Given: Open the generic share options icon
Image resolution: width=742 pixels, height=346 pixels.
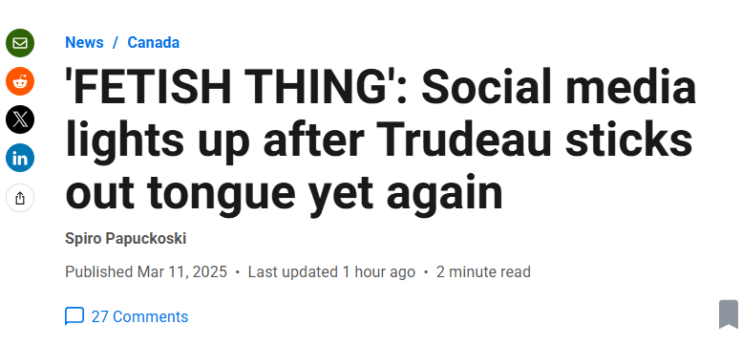Looking at the screenshot, I should pyautogui.click(x=20, y=198).
